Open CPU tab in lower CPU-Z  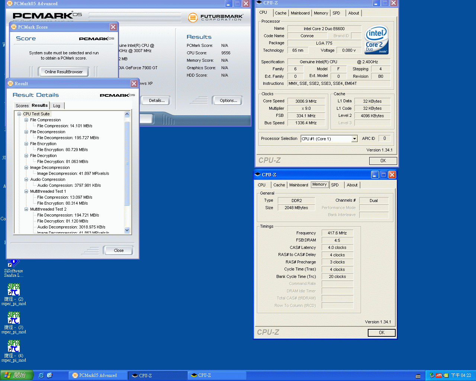[262, 185]
